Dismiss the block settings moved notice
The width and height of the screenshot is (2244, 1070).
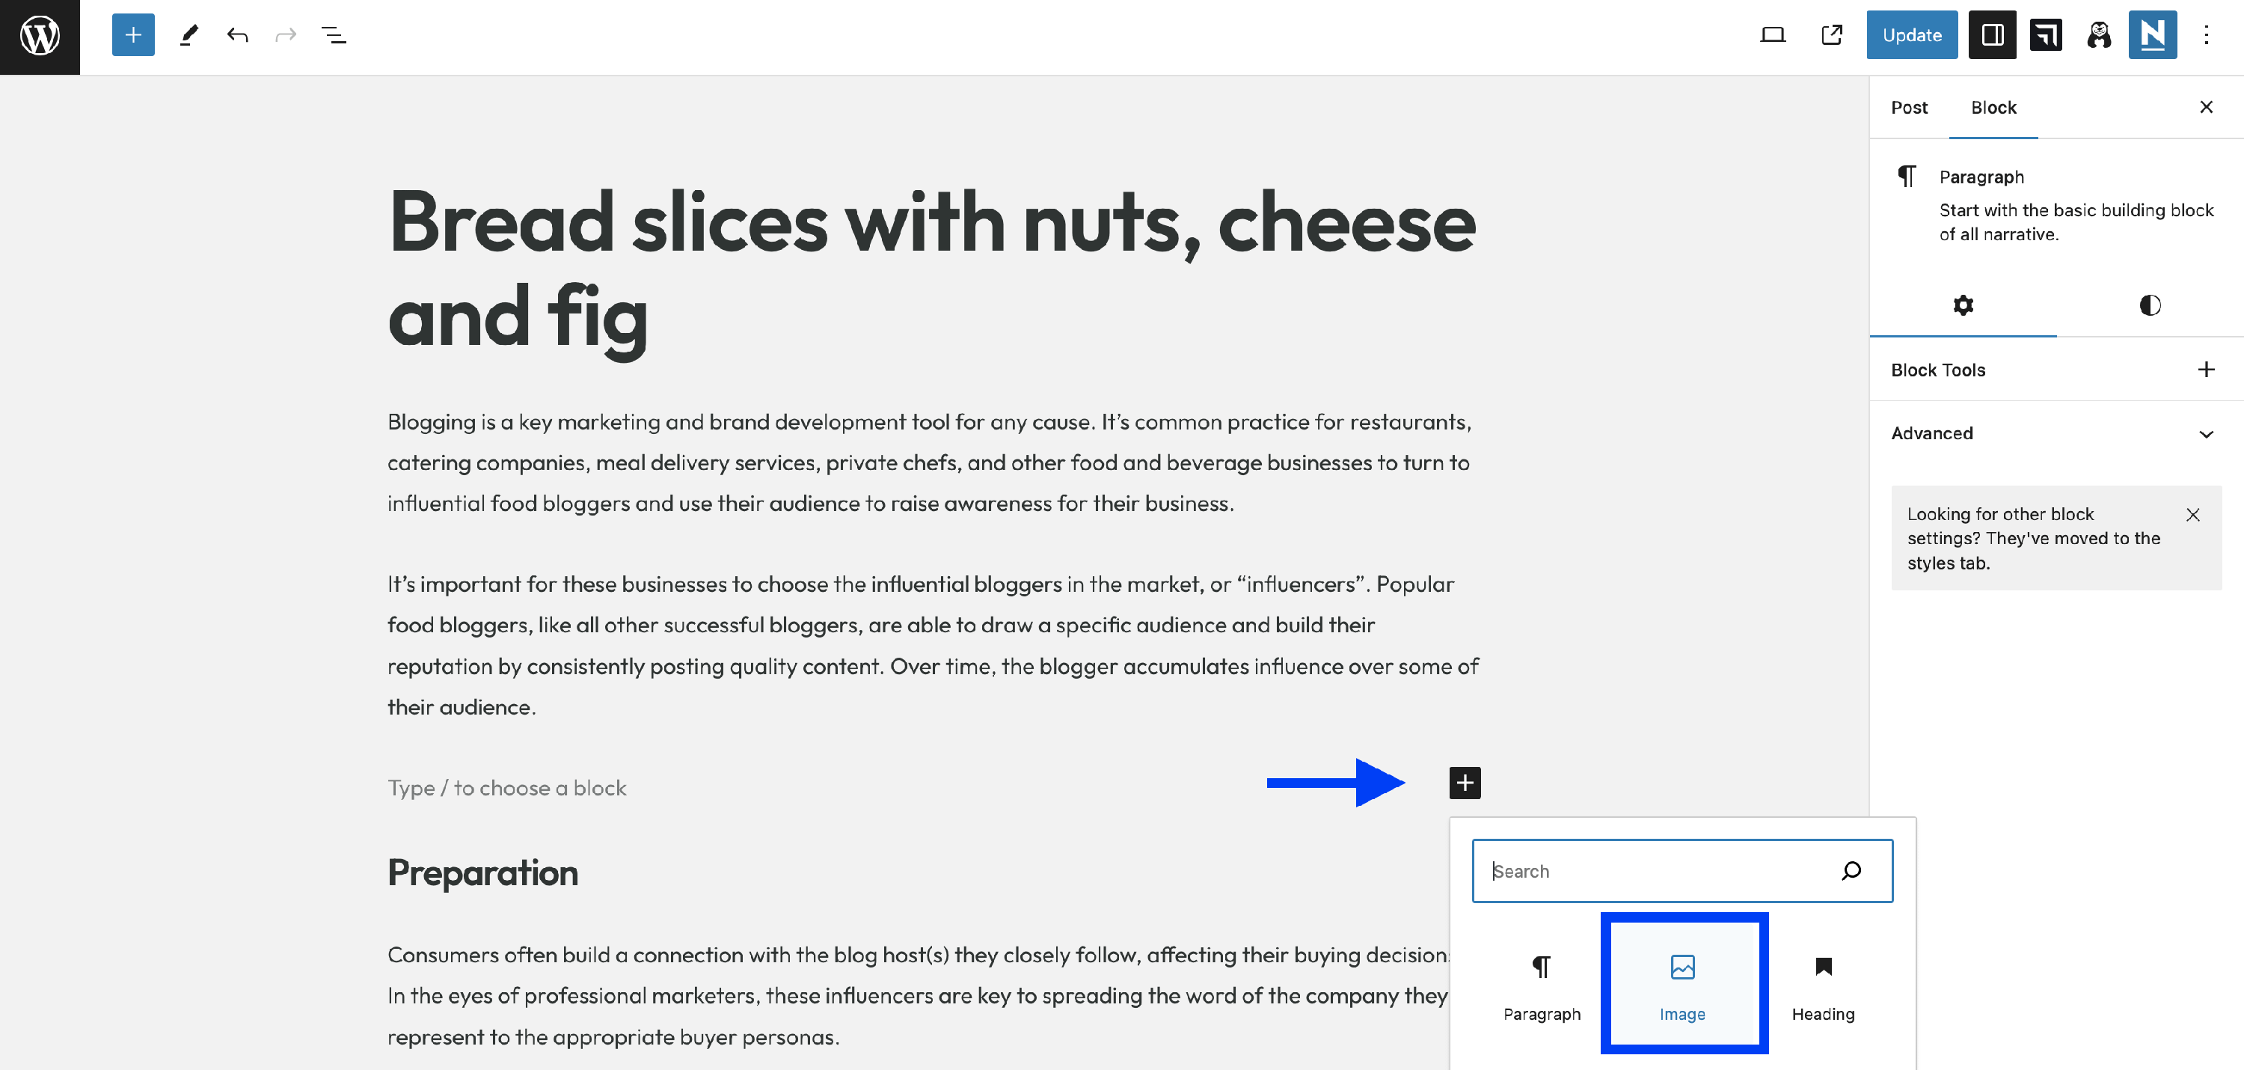pos(2192,515)
